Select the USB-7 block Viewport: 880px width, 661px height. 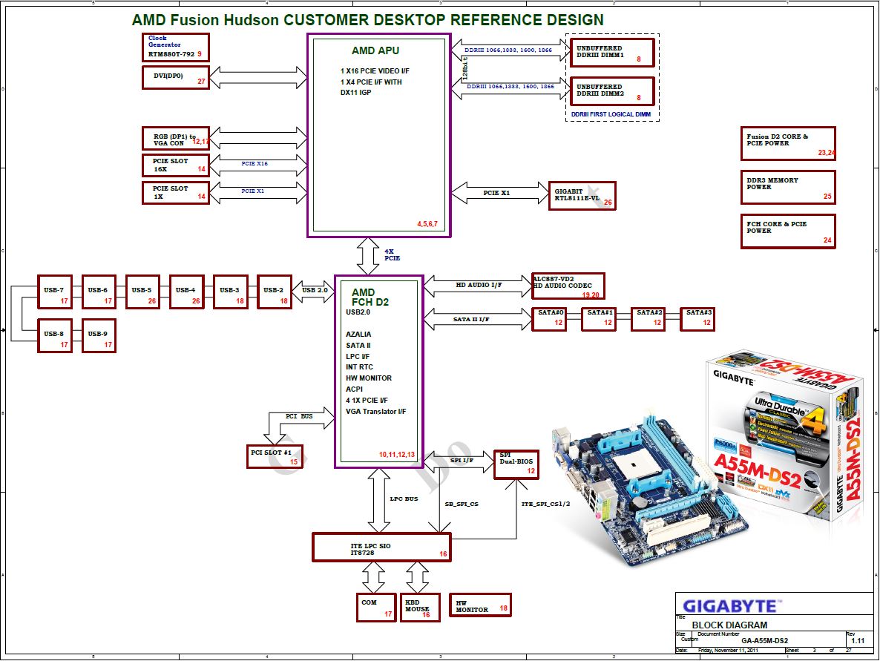[54, 292]
